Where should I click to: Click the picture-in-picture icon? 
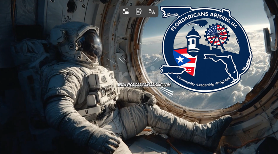(126, 11)
